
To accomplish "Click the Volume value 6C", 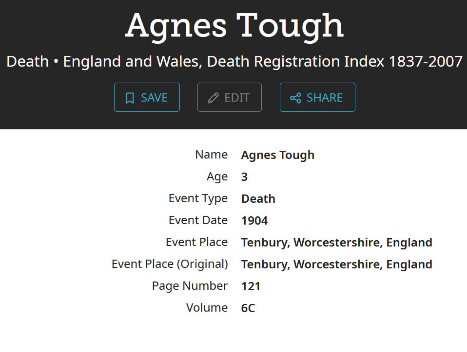I will coord(248,308).
